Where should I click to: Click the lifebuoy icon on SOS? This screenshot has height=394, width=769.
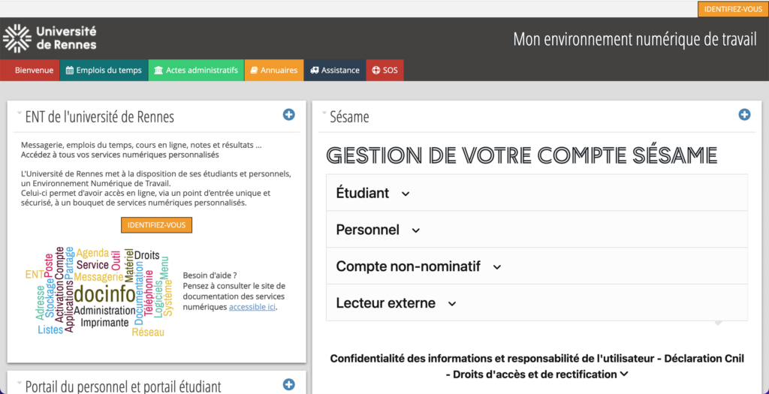tap(376, 70)
